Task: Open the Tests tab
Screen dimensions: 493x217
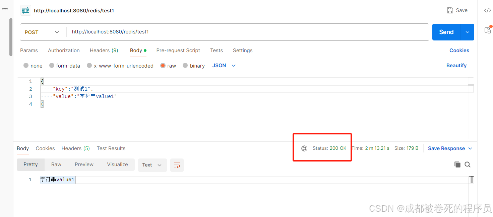Action: [x=217, y=50]
